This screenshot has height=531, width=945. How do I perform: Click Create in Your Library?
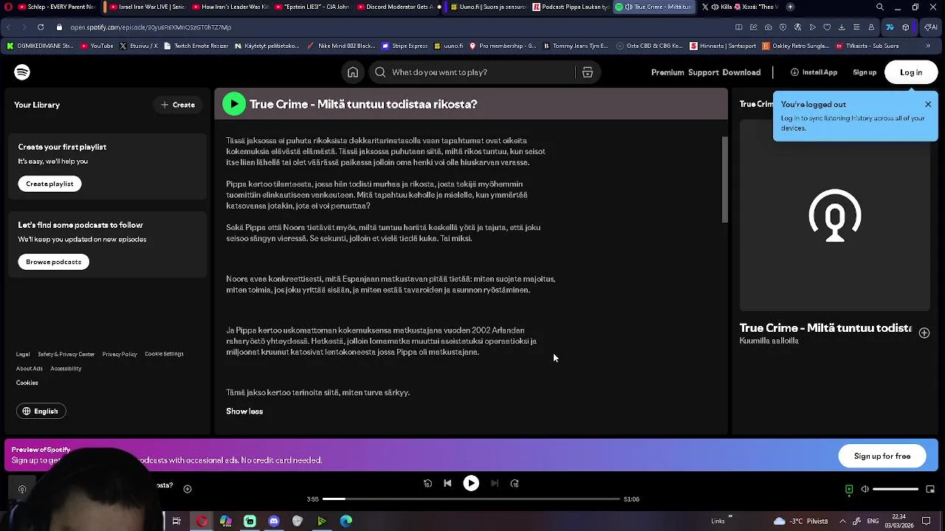pyautogui.click(x=178, y=105)
